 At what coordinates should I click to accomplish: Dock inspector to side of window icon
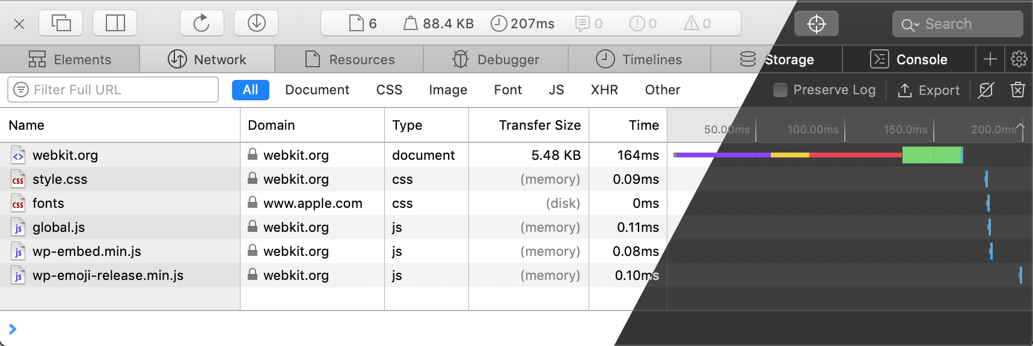(115, 23)
